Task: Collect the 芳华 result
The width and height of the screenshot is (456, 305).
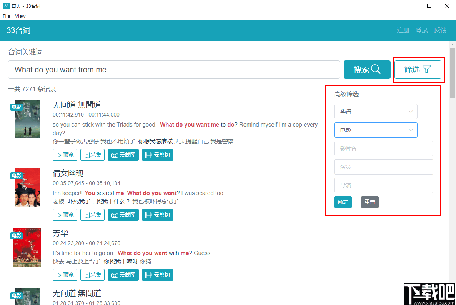Action: click(x=93, y=275)
